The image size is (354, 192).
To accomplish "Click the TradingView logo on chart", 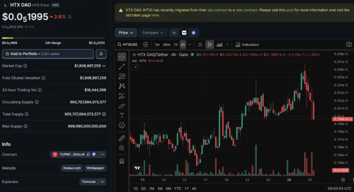I will pyautogui.click(x=137, y=168).
